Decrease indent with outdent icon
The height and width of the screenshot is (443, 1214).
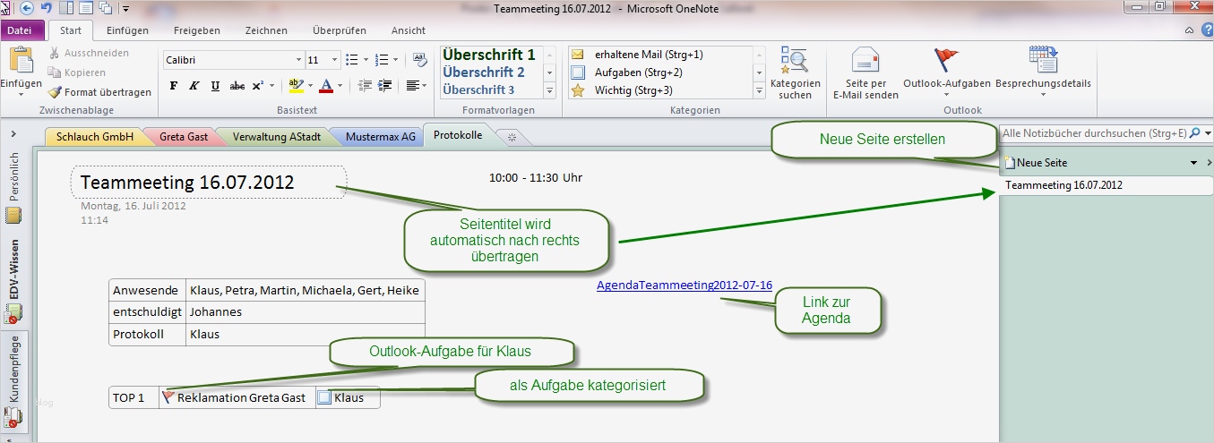point(365,86)
